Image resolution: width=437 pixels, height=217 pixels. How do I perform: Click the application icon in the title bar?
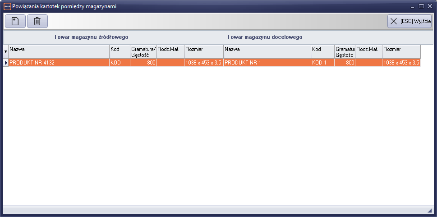point(7,6)
